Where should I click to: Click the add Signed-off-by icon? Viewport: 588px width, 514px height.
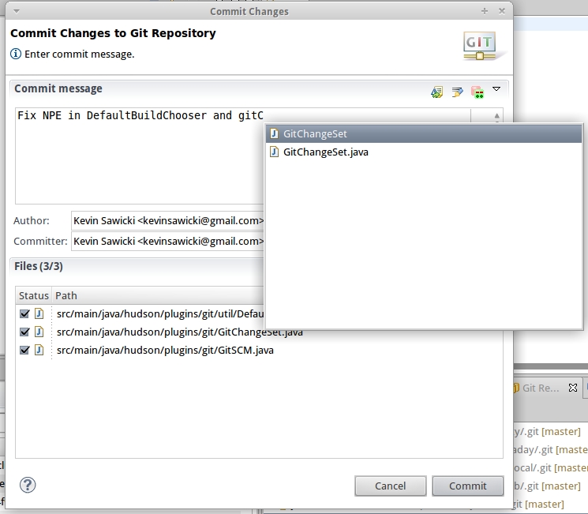(x=457, y=92)
